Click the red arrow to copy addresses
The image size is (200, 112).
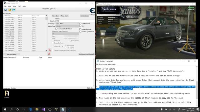49,50
